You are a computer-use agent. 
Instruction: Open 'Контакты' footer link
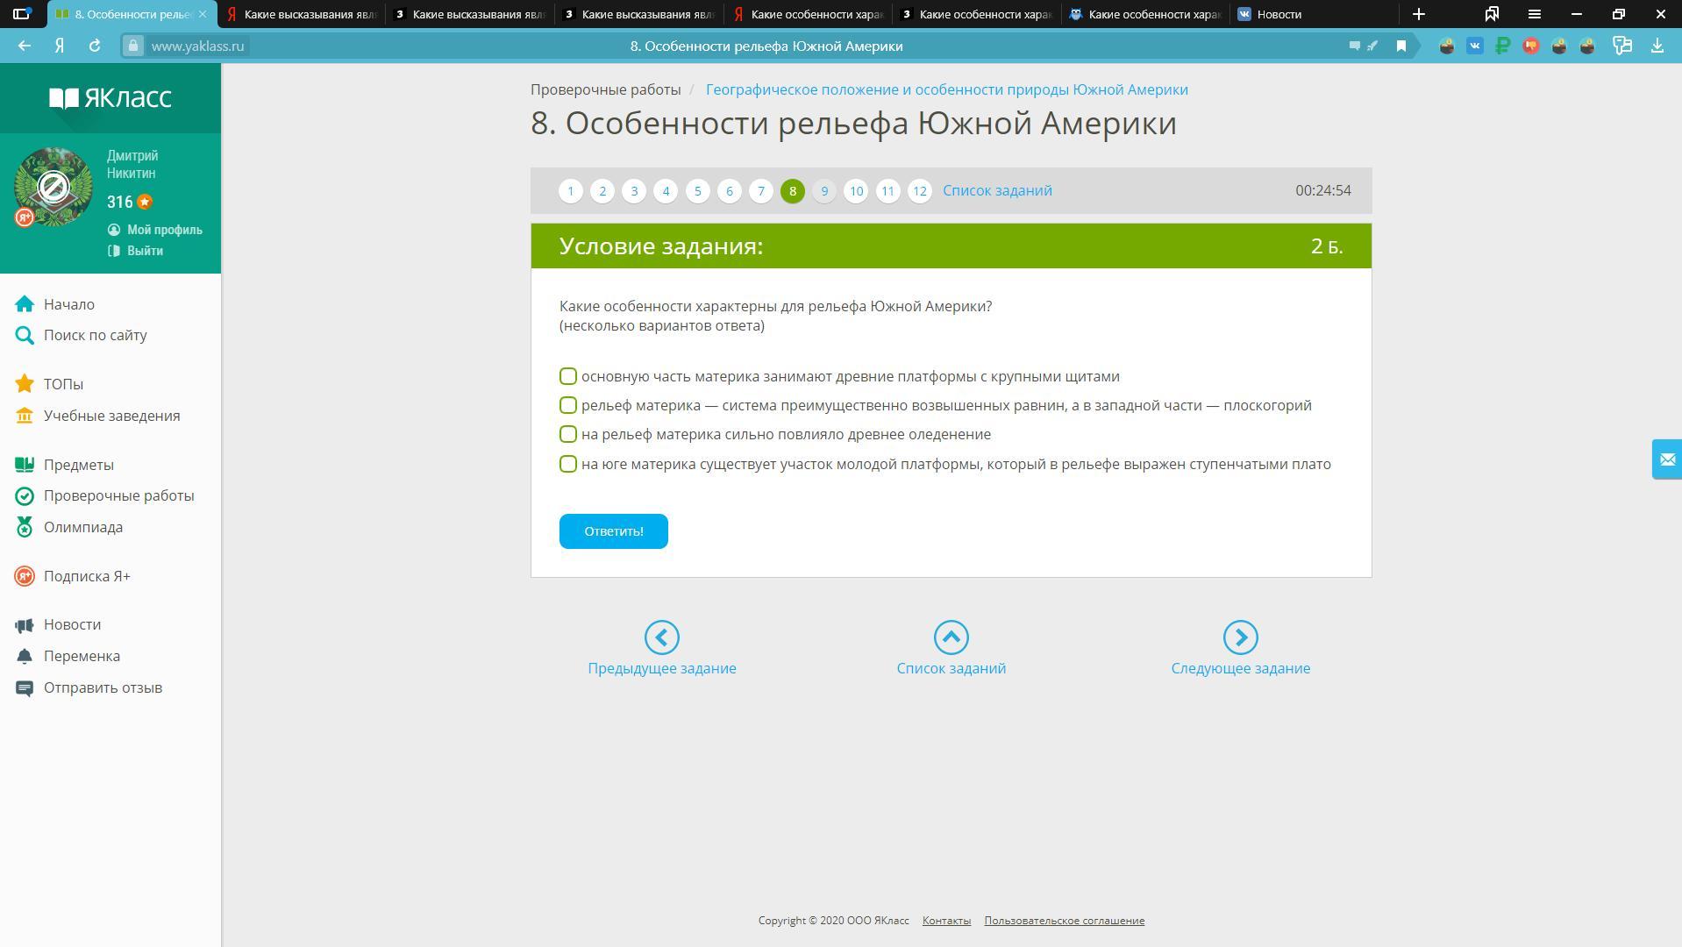(946, 920)
